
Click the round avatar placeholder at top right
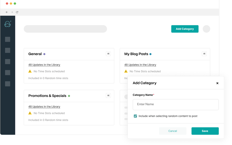pos(206,29)
